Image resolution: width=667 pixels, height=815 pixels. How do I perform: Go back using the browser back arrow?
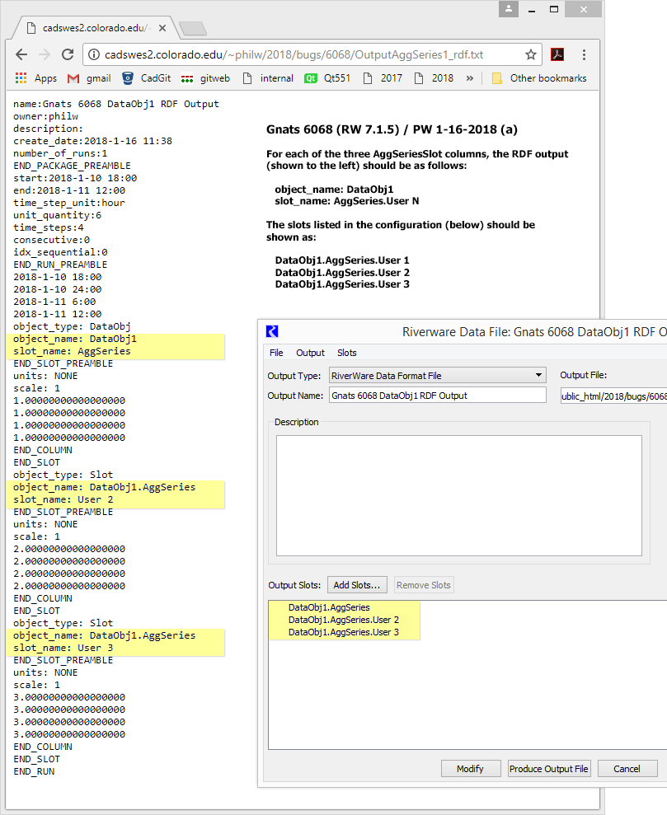click(x=21, y=54)
